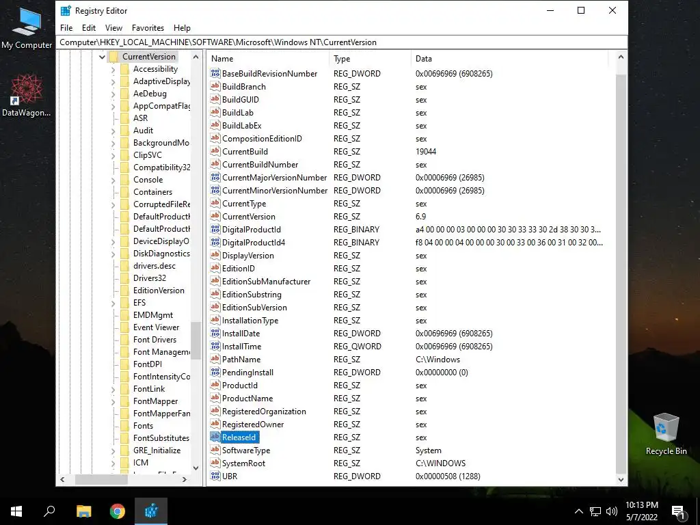Open the Windows Start menu
Image resolution: width=700 pixels, height=525 pixels.
16,511
